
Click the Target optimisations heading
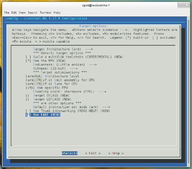(60, 72)
